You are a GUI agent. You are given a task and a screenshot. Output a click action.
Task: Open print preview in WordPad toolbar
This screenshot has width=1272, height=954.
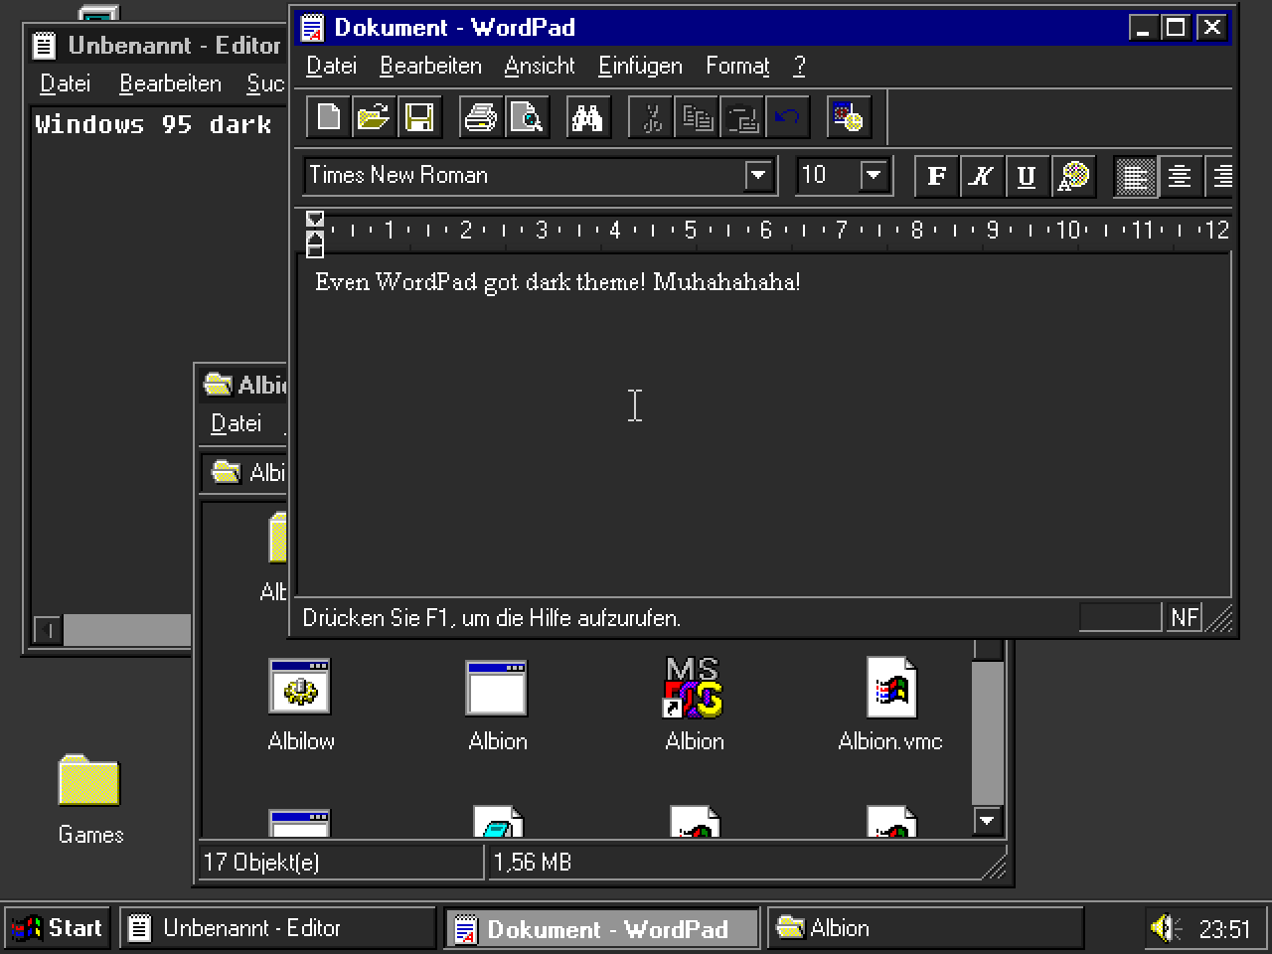[x=527, y=117]
